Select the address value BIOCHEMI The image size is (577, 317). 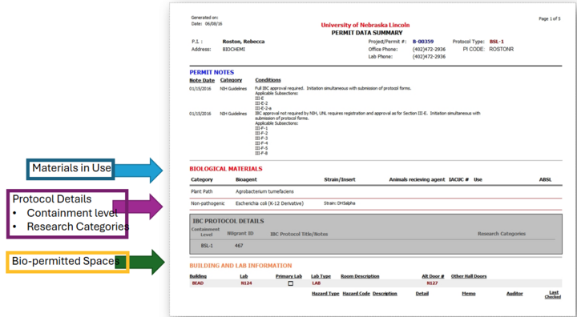233,50
